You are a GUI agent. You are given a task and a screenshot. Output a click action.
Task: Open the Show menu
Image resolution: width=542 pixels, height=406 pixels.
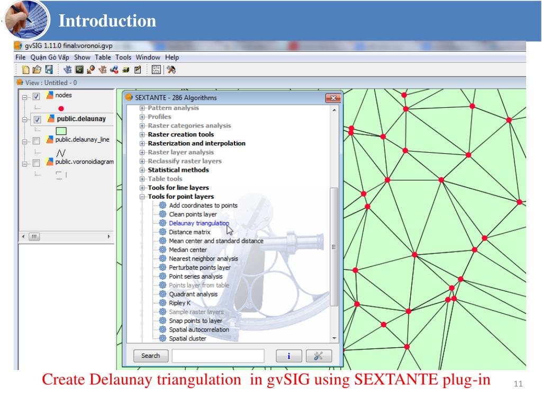point(82,57)
